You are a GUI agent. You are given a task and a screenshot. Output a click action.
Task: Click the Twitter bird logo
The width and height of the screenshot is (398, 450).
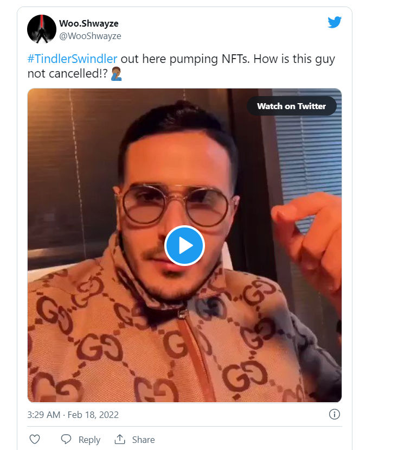click(x=335, y=22)
